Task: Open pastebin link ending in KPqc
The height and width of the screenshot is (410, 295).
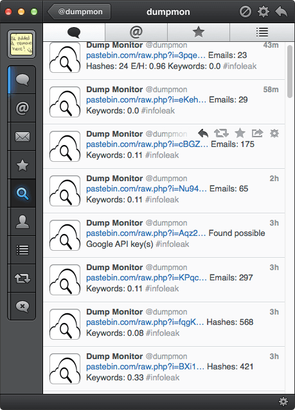Action: click(x=147, y=278)
